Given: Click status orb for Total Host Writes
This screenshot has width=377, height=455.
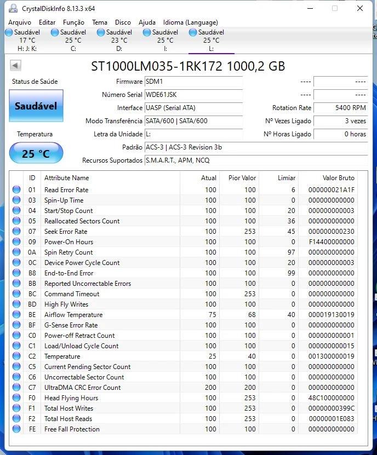Looking at the screenshot, I should [16, 408].
